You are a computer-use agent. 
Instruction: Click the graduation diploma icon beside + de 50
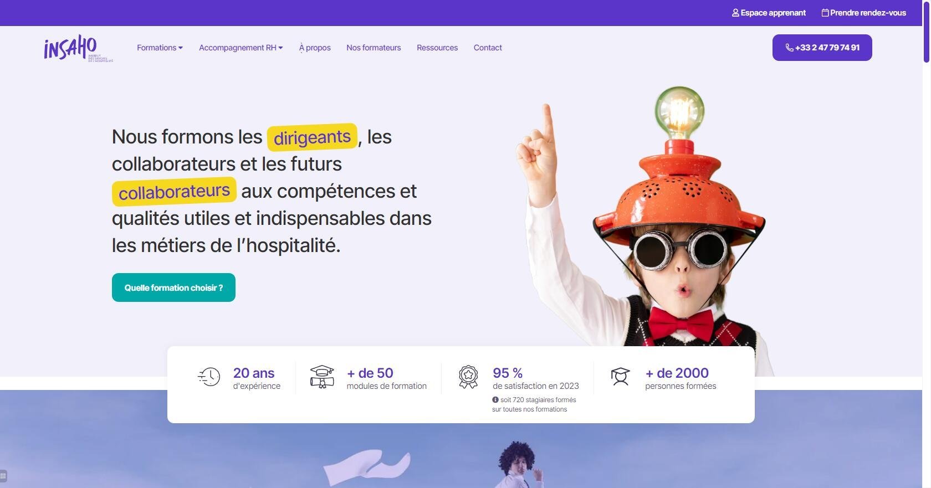(322, 377)
